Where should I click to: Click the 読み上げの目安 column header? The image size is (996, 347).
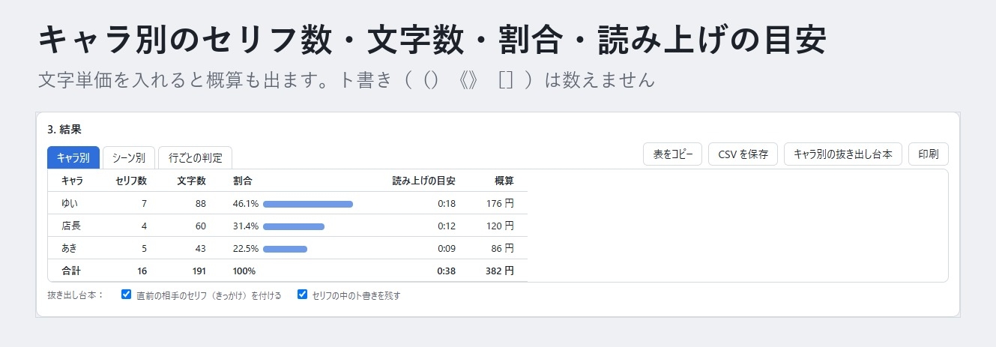point(423,181)
